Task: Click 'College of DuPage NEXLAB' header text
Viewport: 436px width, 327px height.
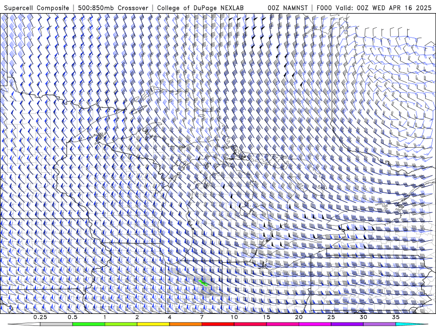Action: 200,8
